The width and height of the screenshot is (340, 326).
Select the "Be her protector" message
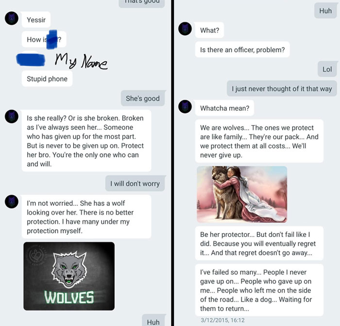click(259, 243)
